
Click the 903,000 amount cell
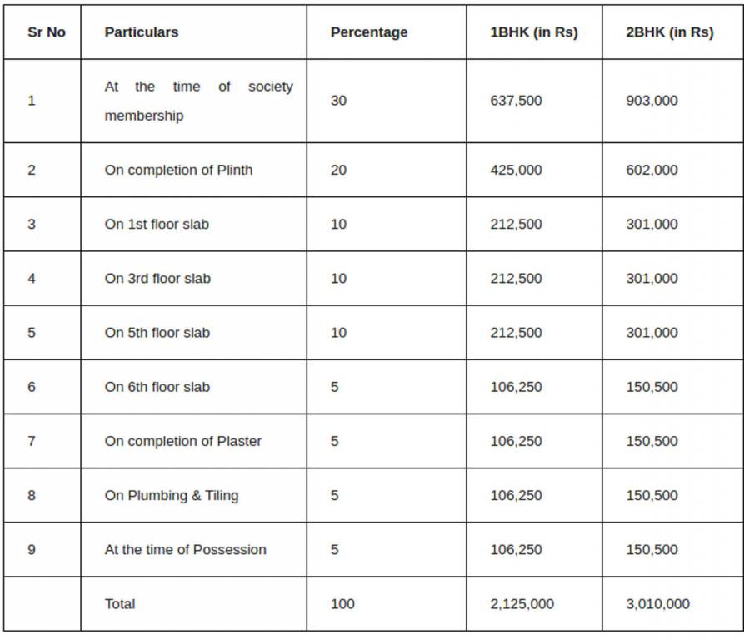click(672, 101)
